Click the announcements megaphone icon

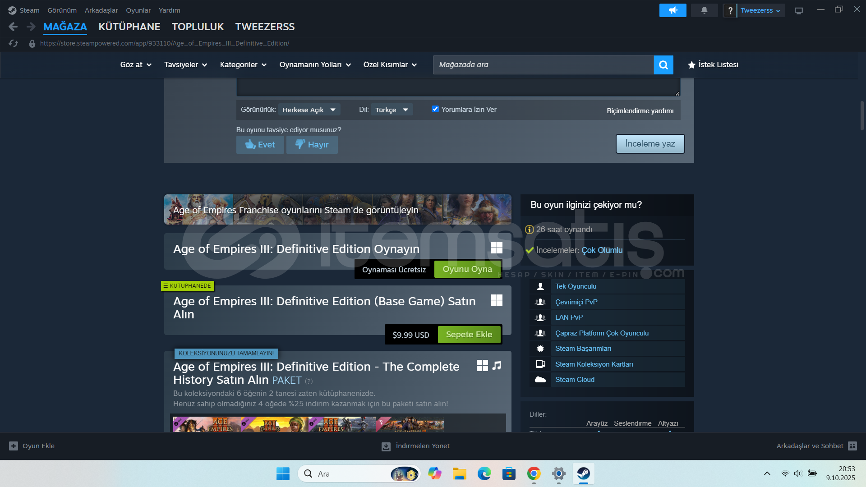point(673,10)
